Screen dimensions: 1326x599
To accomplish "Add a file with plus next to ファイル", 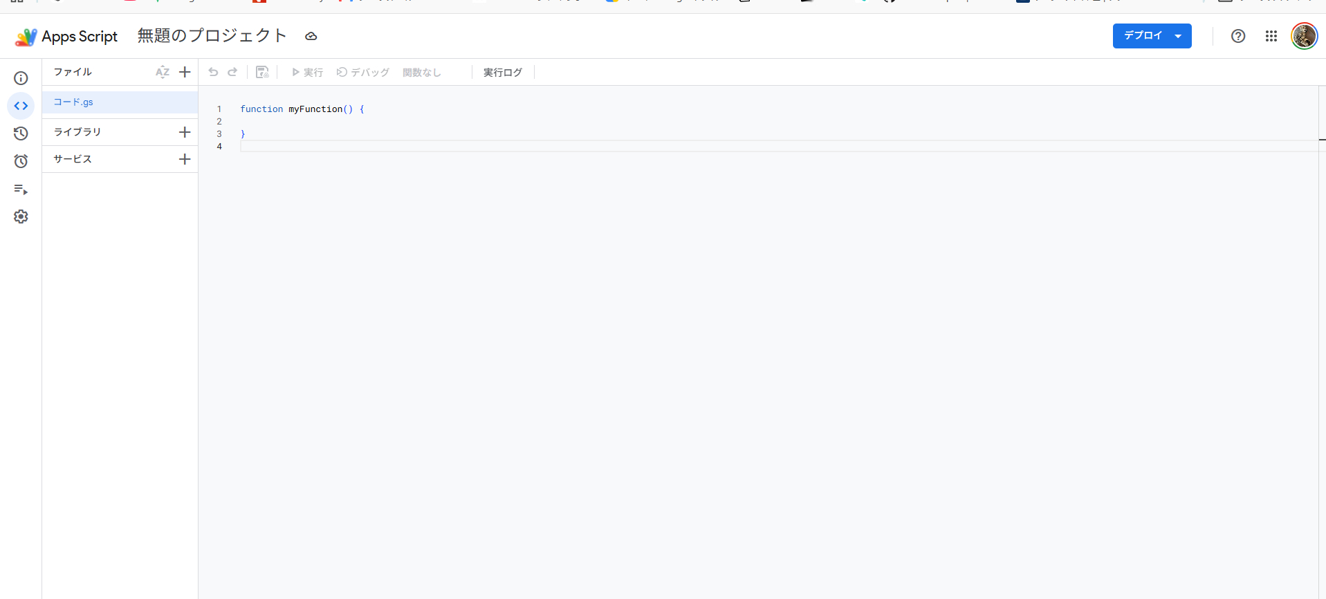I will [185, 72].
